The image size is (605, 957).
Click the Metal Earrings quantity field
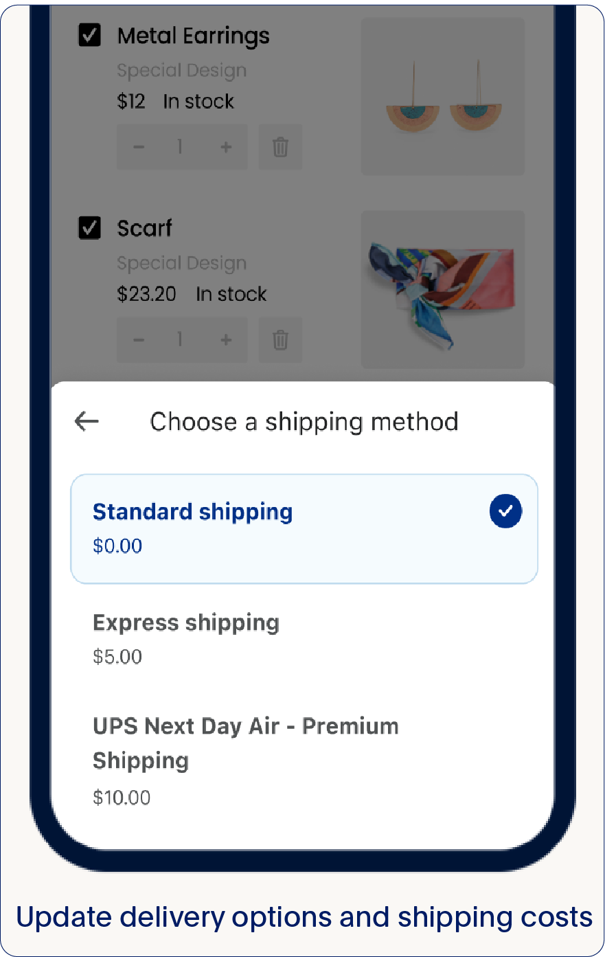[180, 147]
